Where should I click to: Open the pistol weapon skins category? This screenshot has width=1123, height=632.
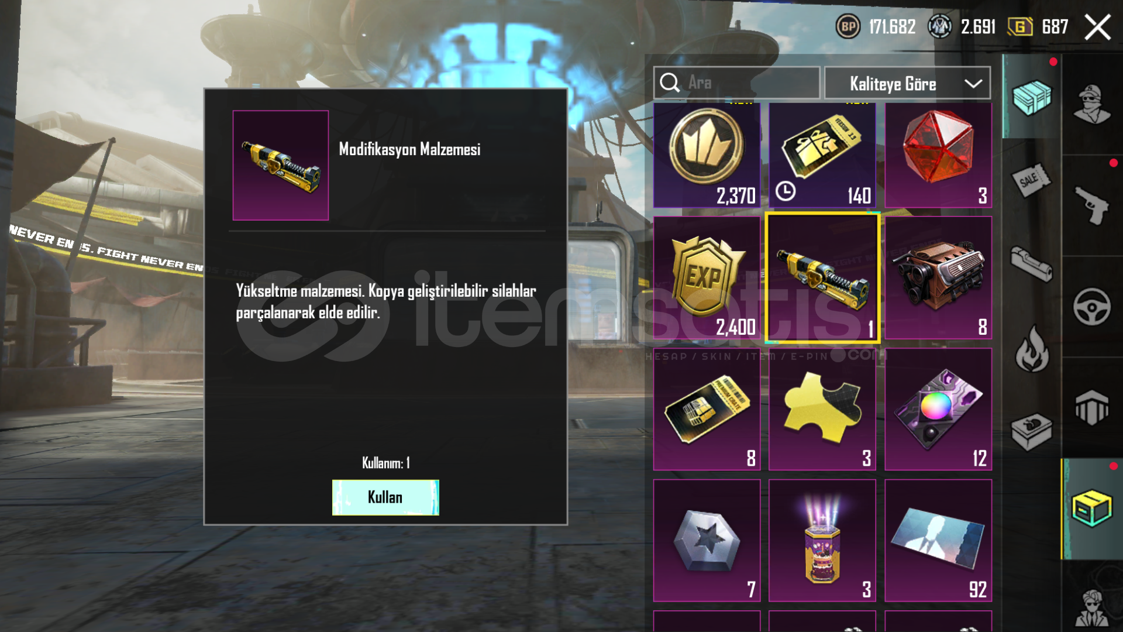[1091, 205]
